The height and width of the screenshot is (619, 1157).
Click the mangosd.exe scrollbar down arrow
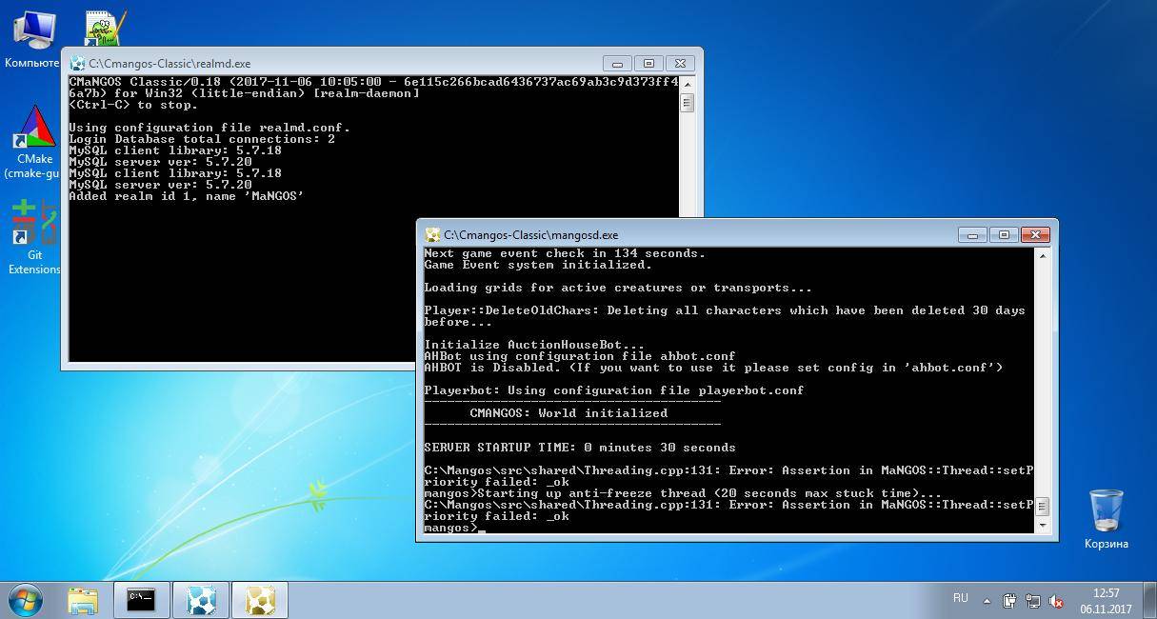point(1042,525)
